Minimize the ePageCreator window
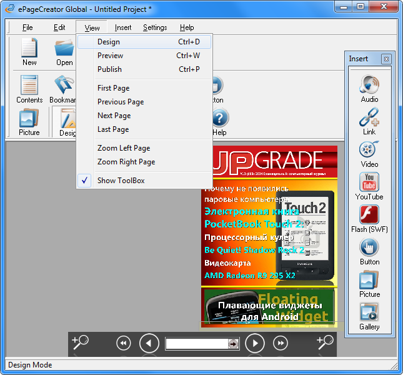Viewport: 403px width, 375px height. 344,7
